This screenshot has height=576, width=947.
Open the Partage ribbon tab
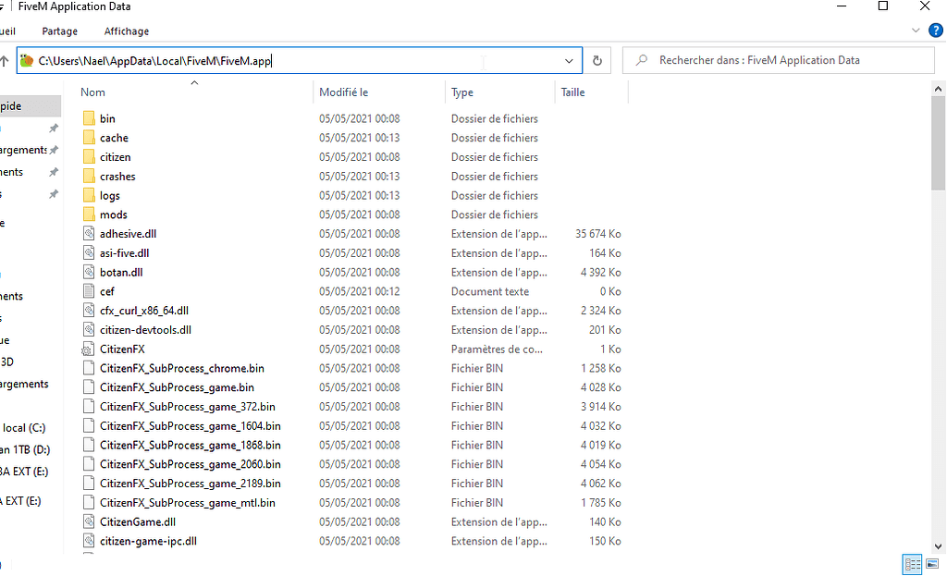point(59,31)
